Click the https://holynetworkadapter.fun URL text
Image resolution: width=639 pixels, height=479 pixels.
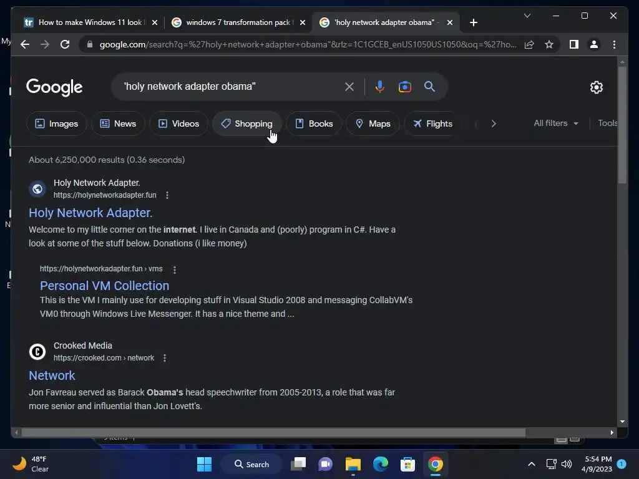click(105, 195)
